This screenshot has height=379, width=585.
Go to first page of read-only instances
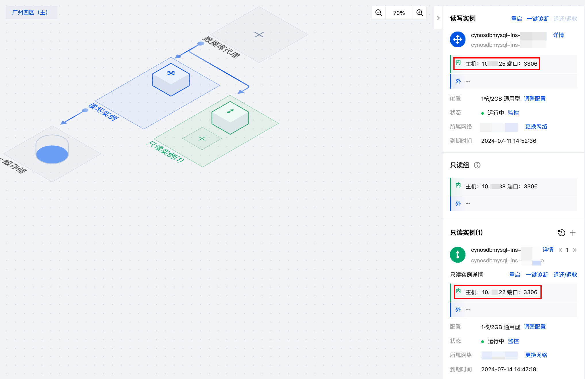point(560,250)
